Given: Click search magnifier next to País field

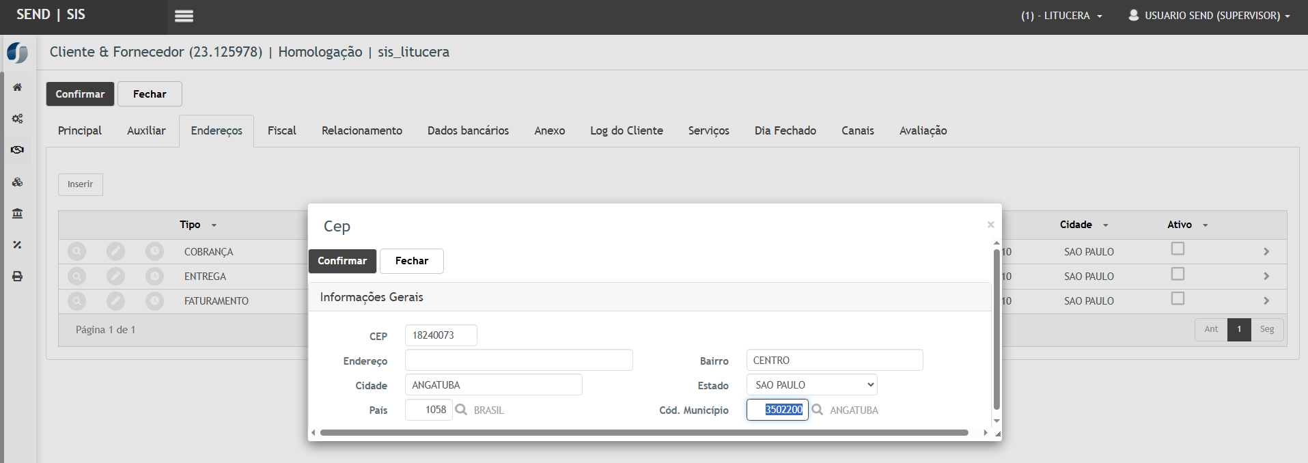Looking at the screenshot, I should pos(461,410).
